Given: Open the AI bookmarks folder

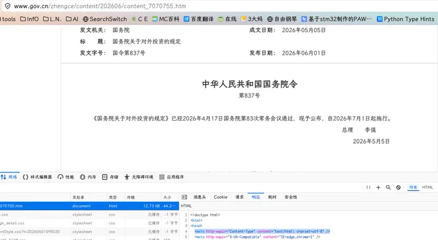Looking at the screenshot, I should click(x=72, y=19).
